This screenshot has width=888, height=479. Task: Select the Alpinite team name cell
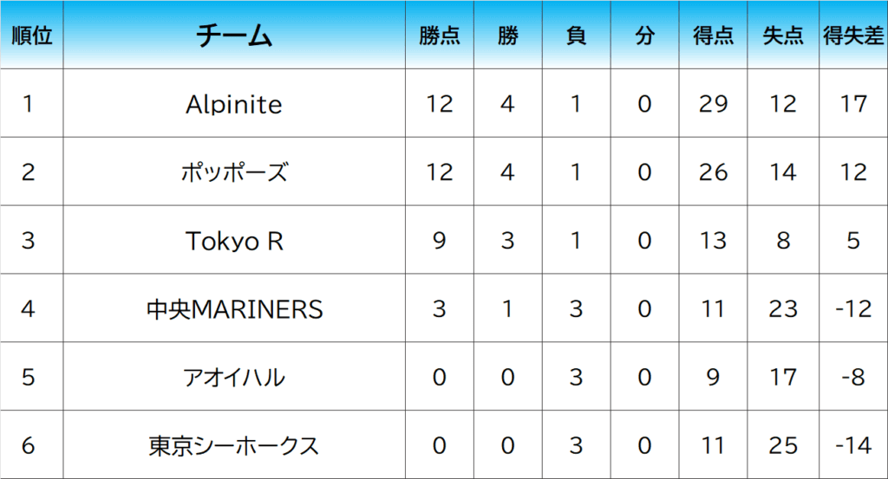(x=234, y=104)
